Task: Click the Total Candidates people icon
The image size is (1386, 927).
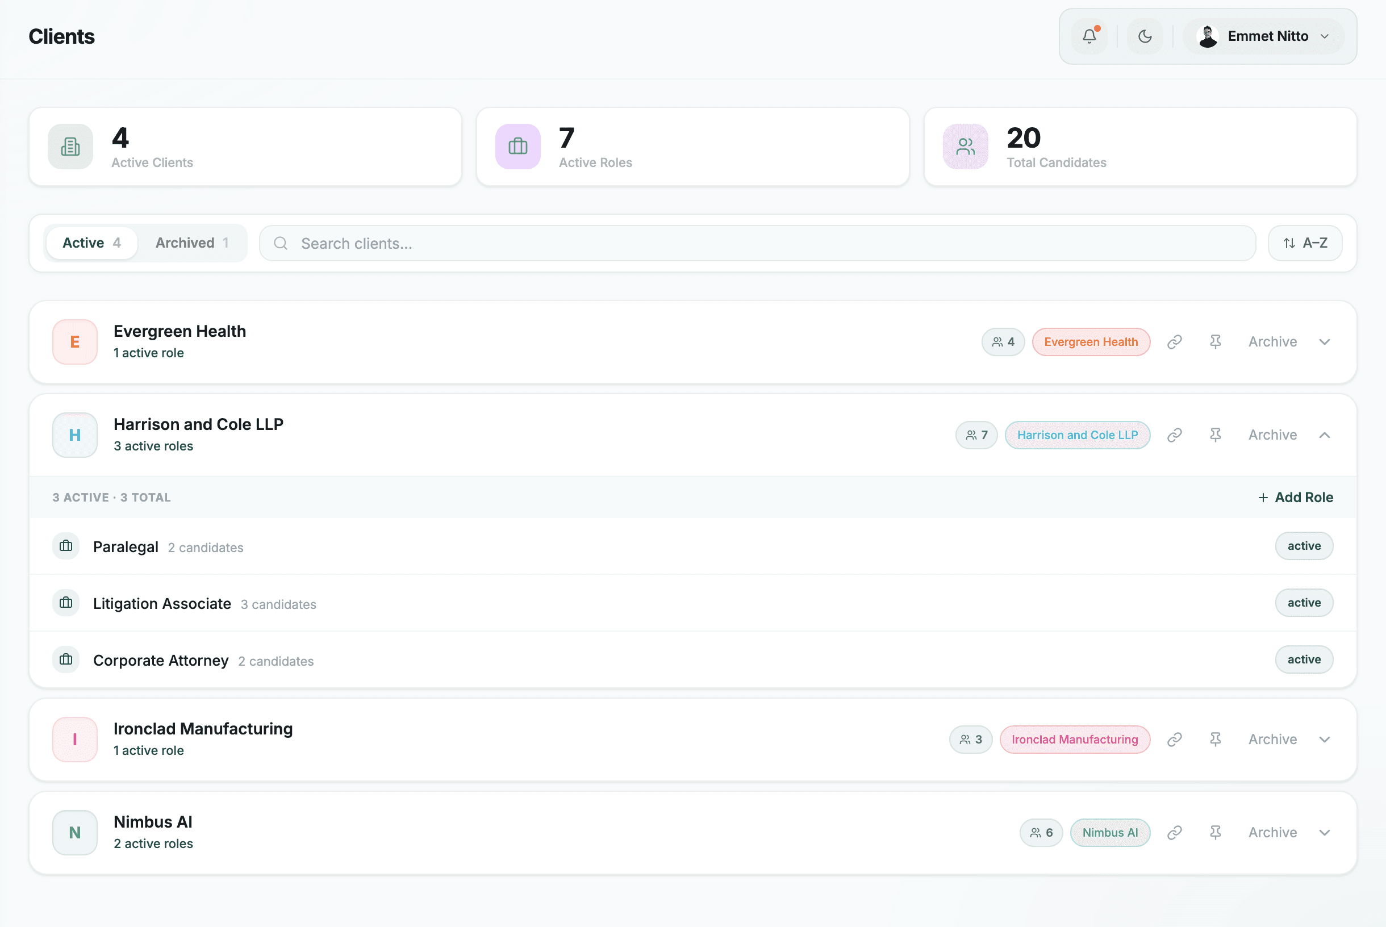Action: point(965,146)
